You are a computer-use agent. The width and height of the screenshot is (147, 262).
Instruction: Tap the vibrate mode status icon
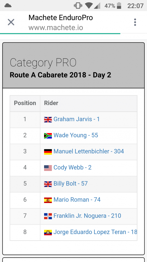(78, 6)
